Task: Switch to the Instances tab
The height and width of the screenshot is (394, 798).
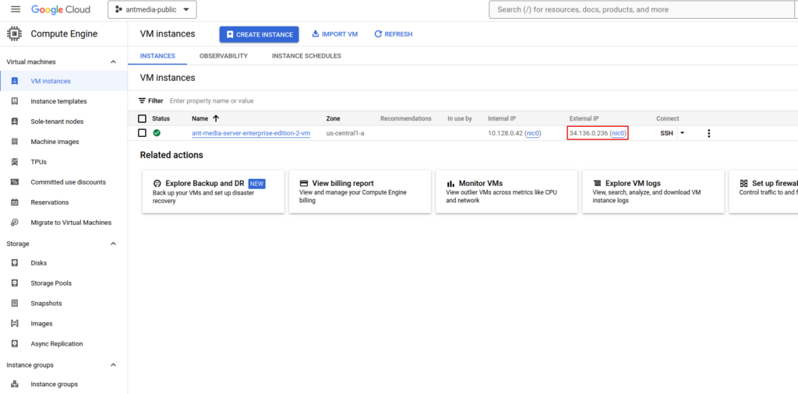Action: (157, 56)
